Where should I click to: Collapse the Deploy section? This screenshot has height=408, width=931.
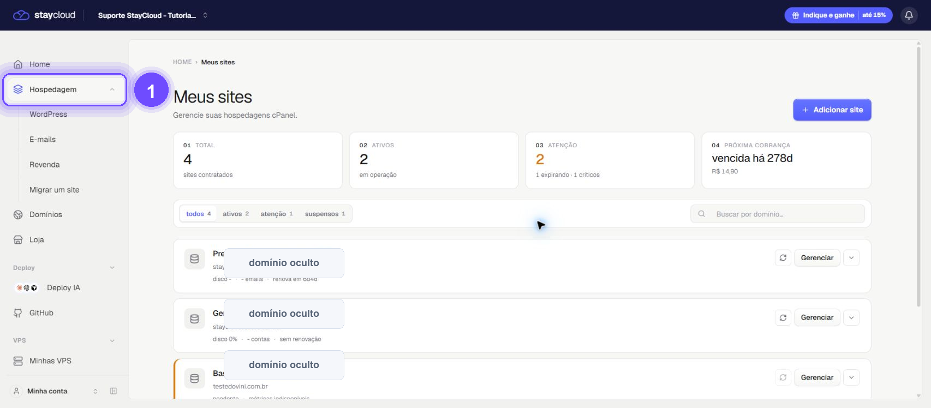(112, 268)
